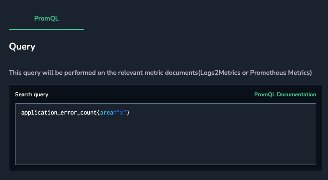The width and height of the screenshot is (328, 180).
Task: Click the Query section heading
Action: click(x=22, y=47)
